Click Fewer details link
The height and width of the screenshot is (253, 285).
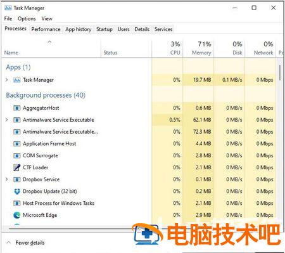(30, 243)
